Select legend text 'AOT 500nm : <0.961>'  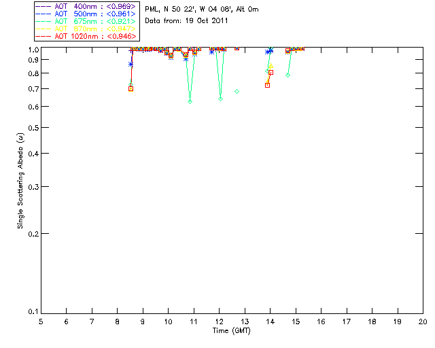95,14
